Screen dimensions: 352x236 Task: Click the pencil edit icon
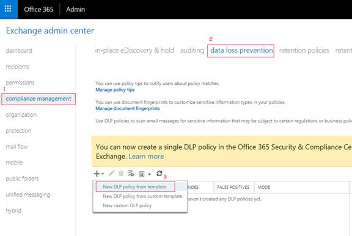coord(111,173)
